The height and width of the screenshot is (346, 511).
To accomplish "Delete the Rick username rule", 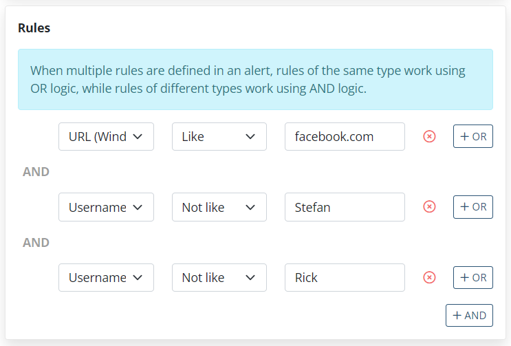I will click(429, 277).
